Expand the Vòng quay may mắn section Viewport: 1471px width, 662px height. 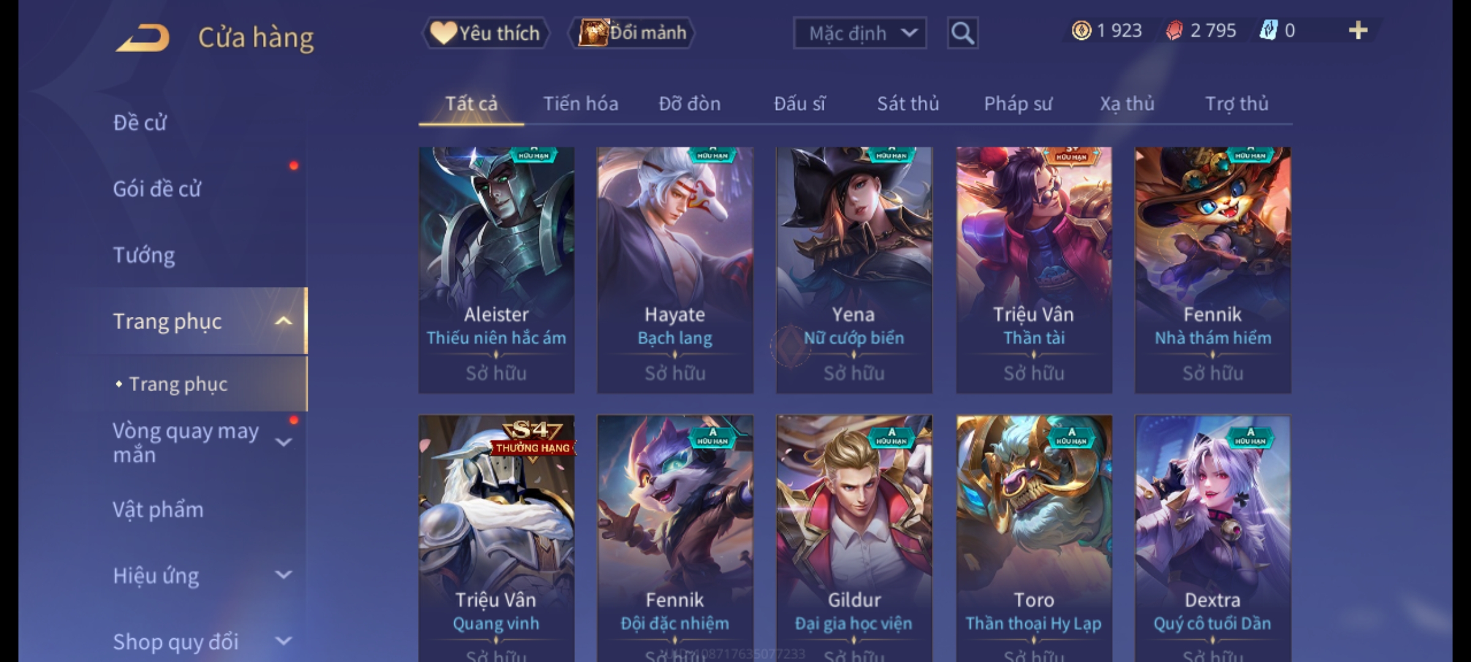[283, 442]
